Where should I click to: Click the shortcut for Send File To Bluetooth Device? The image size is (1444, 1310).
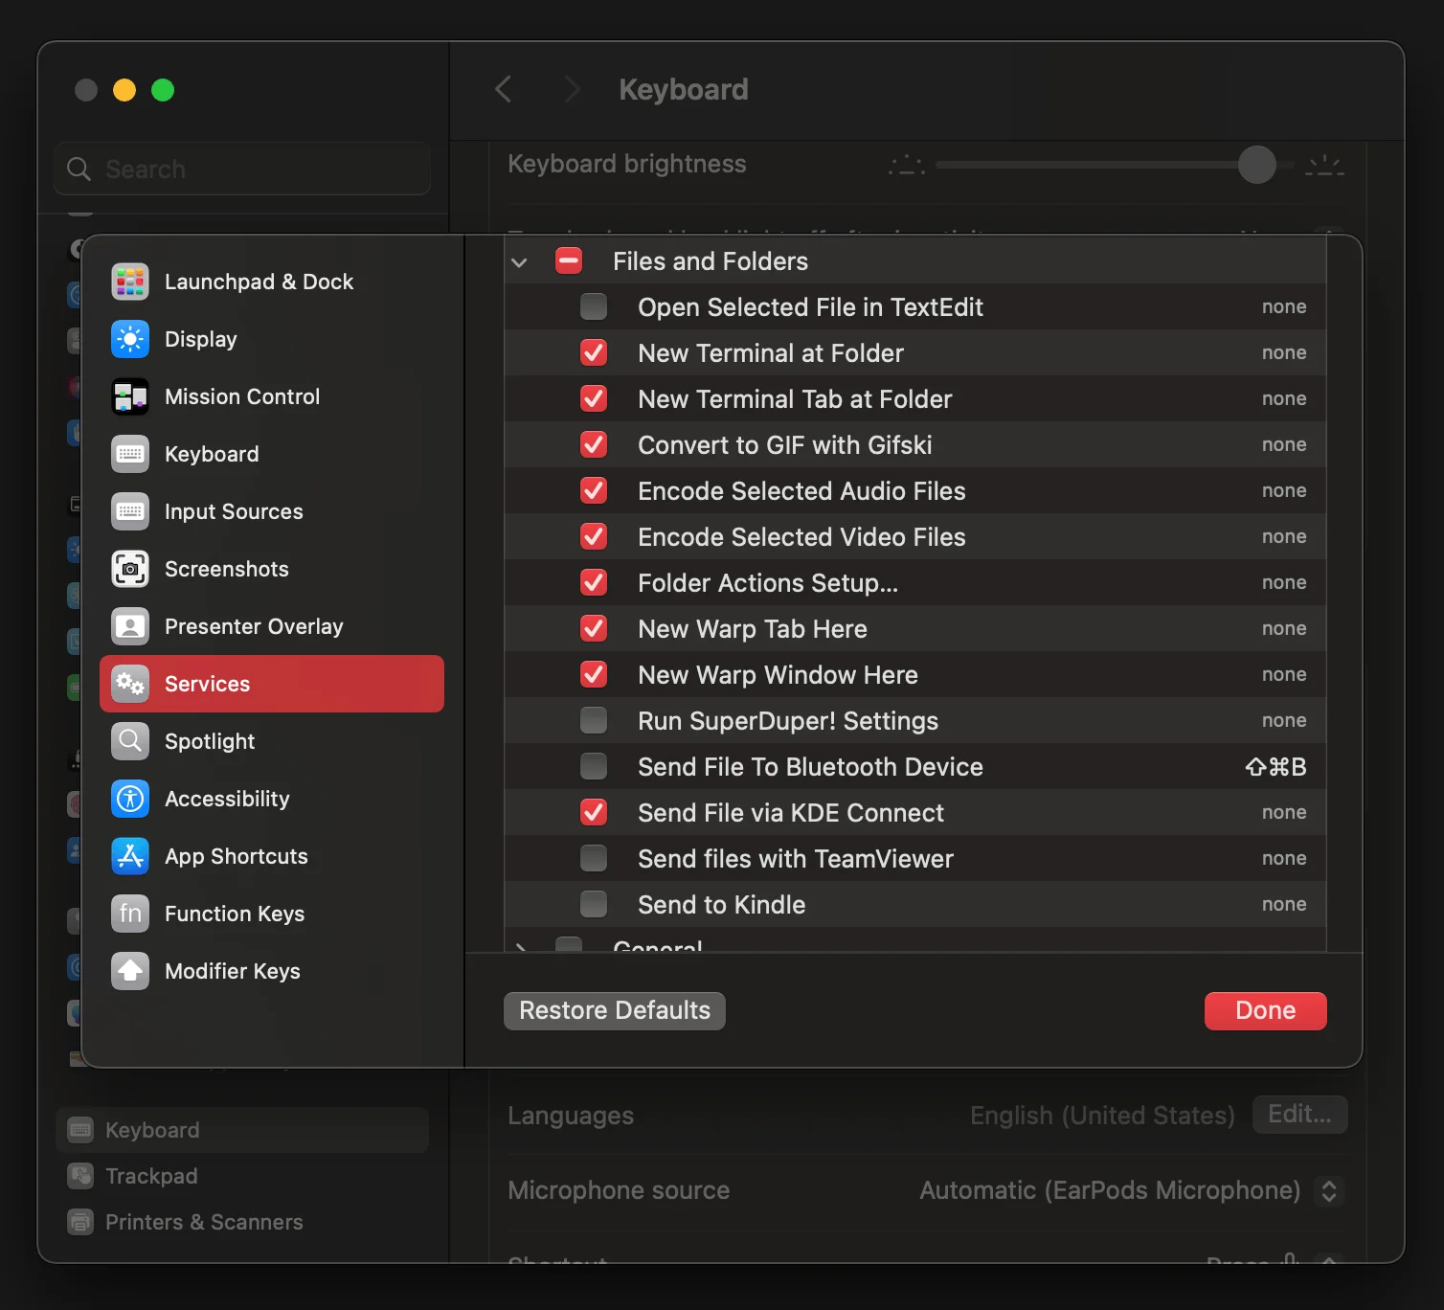pyautogui.click(x=1275, y=767)
